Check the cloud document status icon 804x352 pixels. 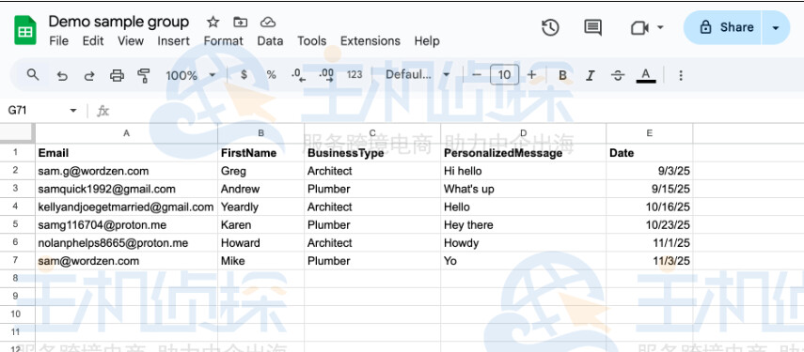pos(268,22)
